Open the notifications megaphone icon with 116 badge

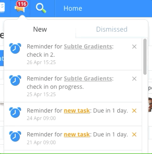21,7
